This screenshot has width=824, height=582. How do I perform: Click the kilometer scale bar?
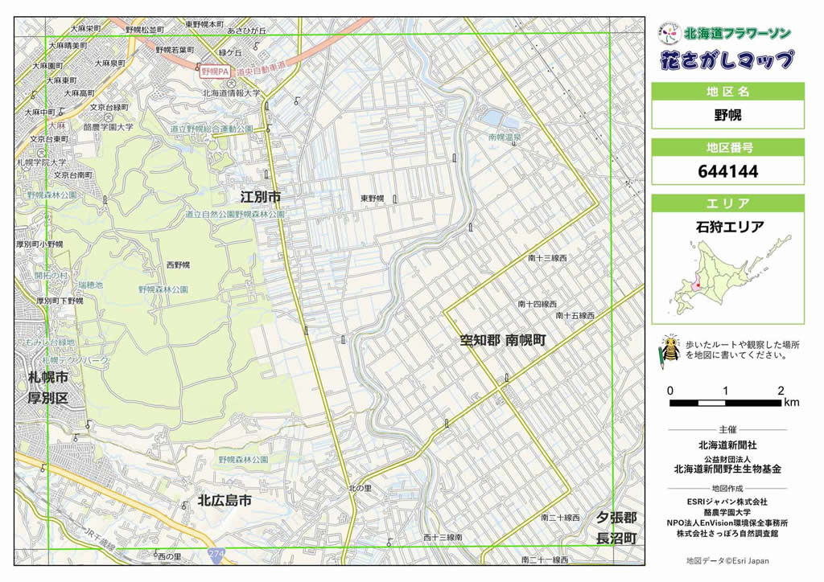coord(725,402)
